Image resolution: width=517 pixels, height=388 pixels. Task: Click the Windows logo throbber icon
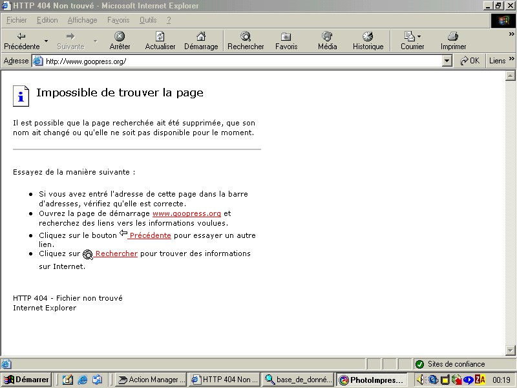tap(503, 21)
